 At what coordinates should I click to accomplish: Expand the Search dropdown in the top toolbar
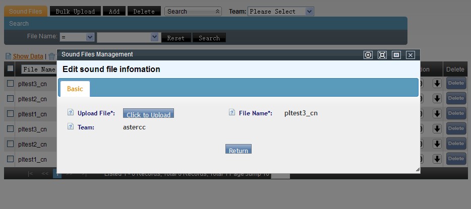[x=193, y=11]
